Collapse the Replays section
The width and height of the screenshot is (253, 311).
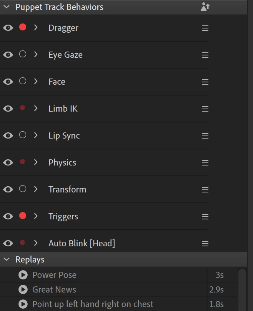[x=7, y=259]
